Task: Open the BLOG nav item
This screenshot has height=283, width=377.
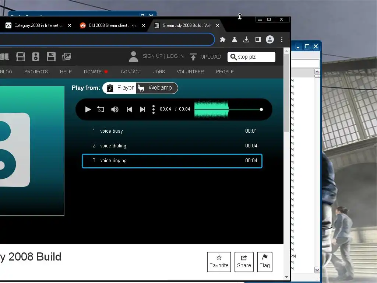Action: 6,72
